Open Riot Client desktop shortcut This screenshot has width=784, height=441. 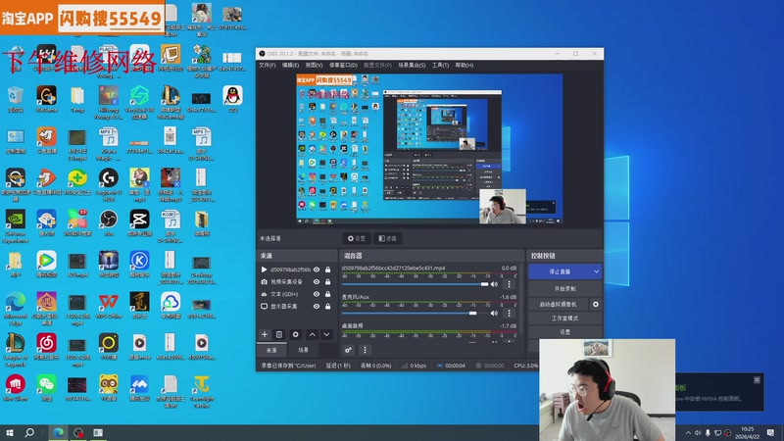(x=16, y=388)
